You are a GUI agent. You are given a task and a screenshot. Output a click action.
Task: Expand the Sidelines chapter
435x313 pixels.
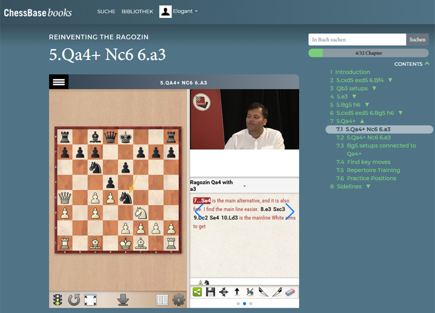[367, 187]
